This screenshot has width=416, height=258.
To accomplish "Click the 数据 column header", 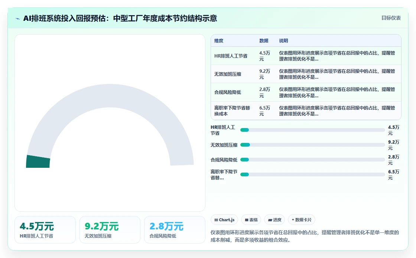I will 264,40.
